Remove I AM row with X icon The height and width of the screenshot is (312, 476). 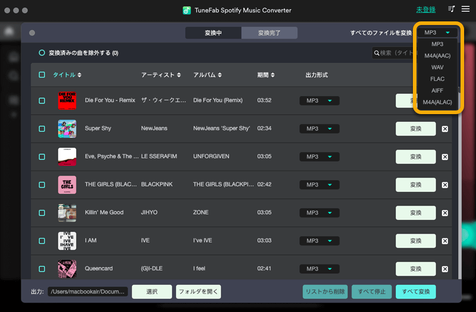tap(444, 241)
